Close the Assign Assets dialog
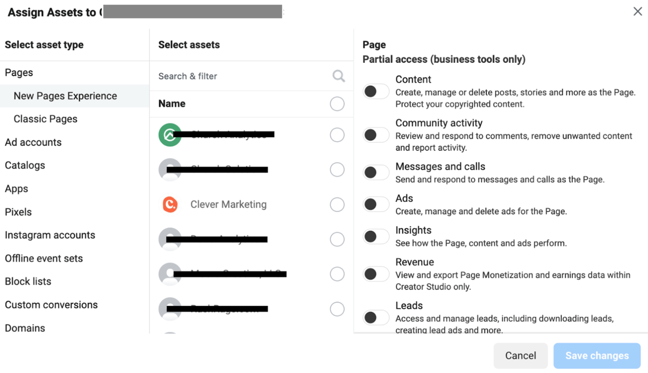648x373 pixels. click(x=637, y=12)
